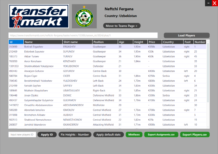Sort table by Id column header

tap(16, 42)
